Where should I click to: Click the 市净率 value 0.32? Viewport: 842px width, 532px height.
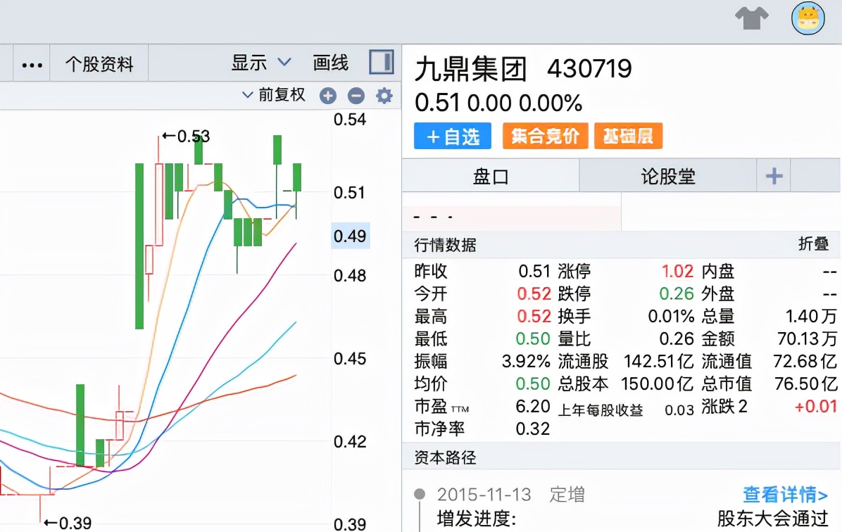tap(533, 429)
